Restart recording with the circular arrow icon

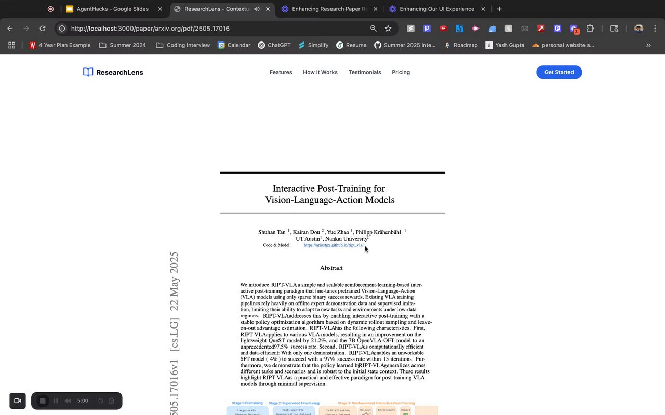101,400
